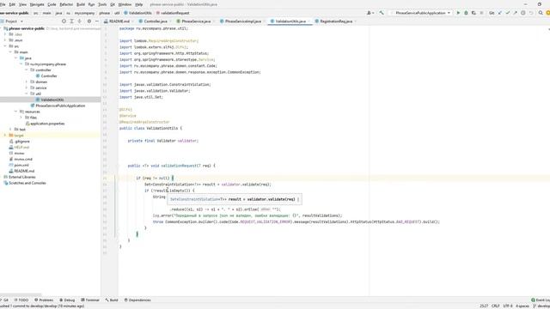Click the Git commit checkmark icon
The image size is (550, 309).
pyautogui.click(x=508, y=13)
